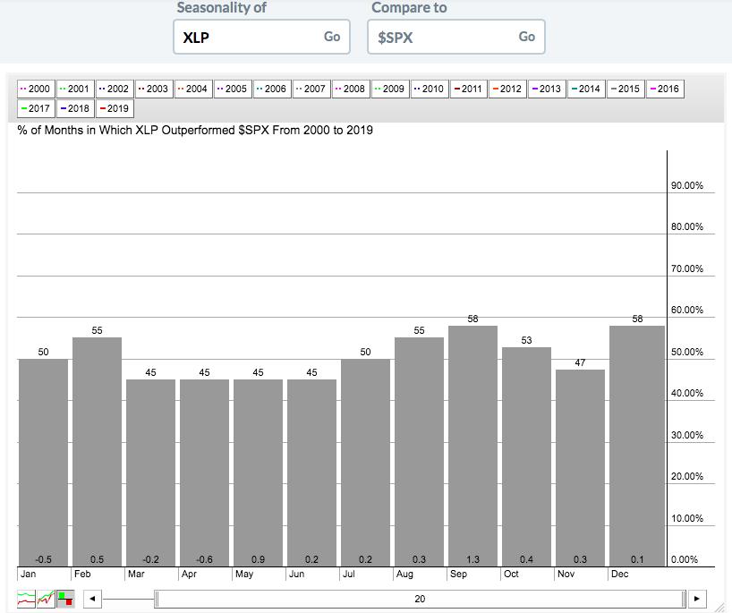The height and width of the screenshot is (613, 732).
Task: Toggle the 2011 year legend
Action: click(469, 89)
